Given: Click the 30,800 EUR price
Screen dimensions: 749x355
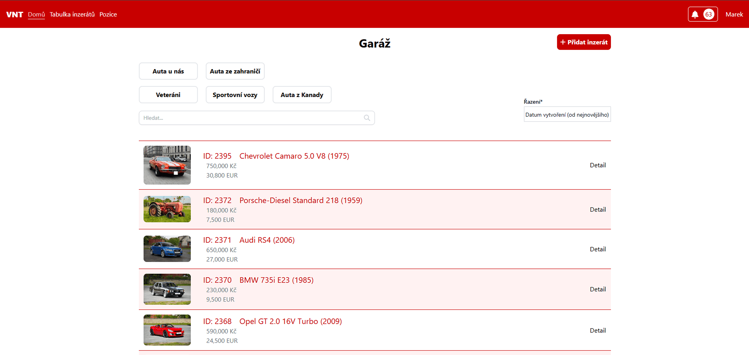Looking at the screenshot, I should (x=222, y=176).
